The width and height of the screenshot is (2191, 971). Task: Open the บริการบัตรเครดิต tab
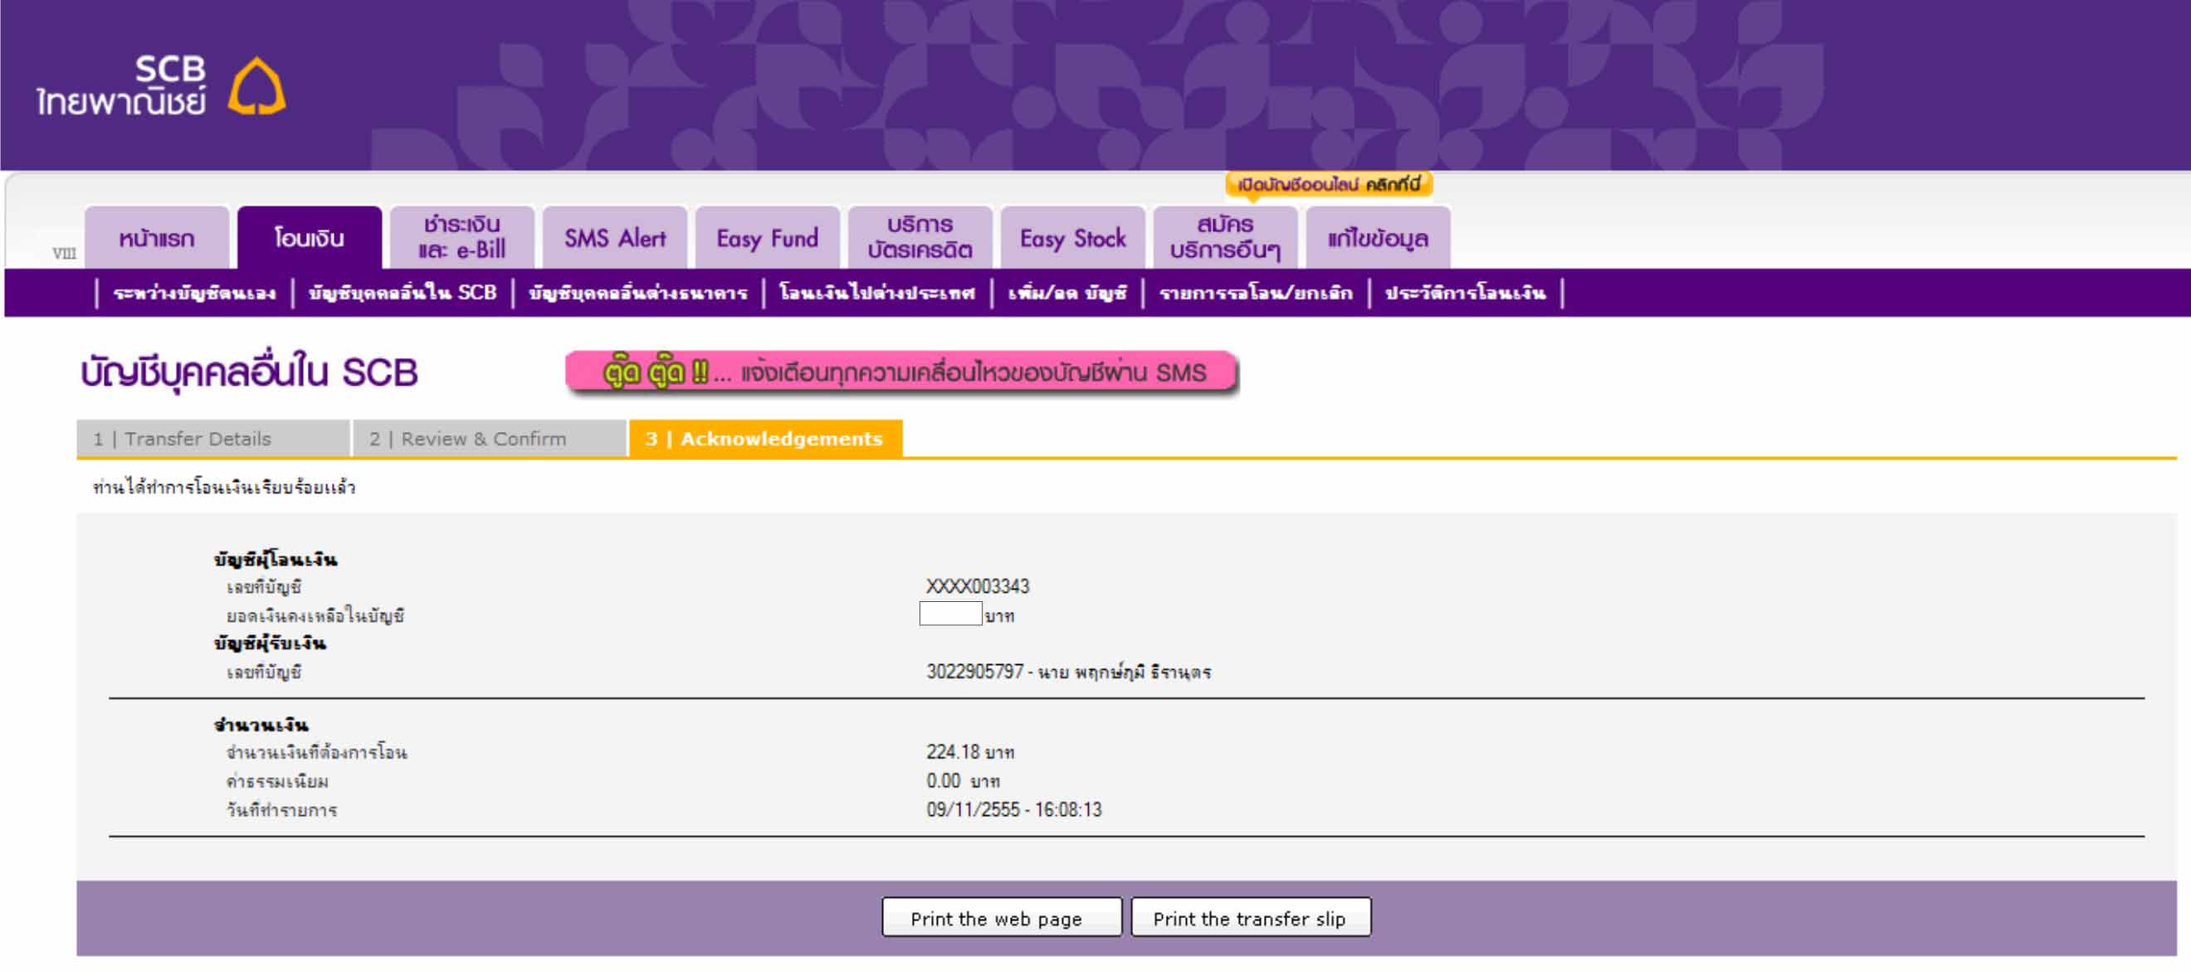click(920, 238)
